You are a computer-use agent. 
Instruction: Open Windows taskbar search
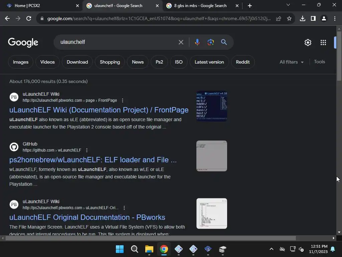135,249
